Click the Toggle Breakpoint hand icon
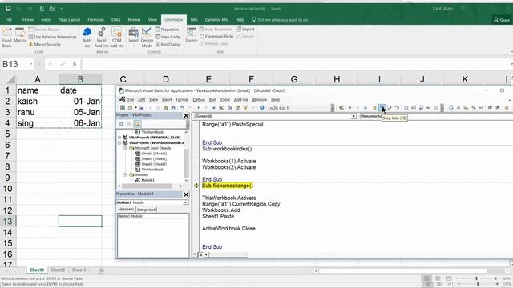Image resolution: width=513 pixels, height=288 pixels. (374, 107)
